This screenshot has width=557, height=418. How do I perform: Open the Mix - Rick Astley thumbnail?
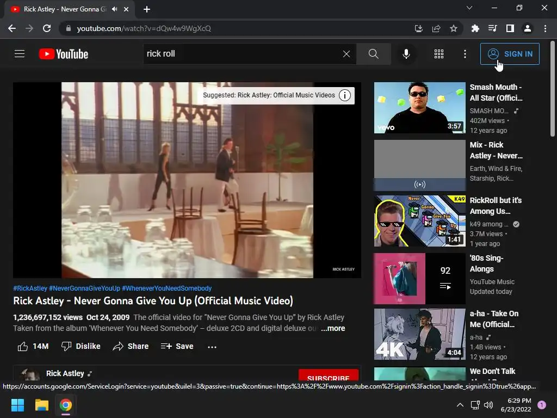(x=419, y=165)
